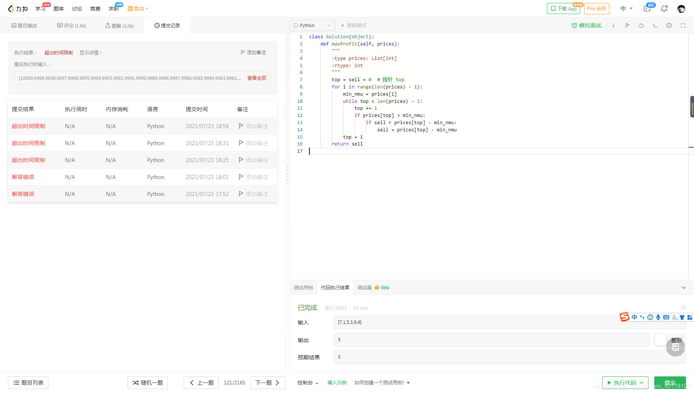Open the problem bank menu
Viewport: 694px width, 393px height.
[x=59, y=9]
